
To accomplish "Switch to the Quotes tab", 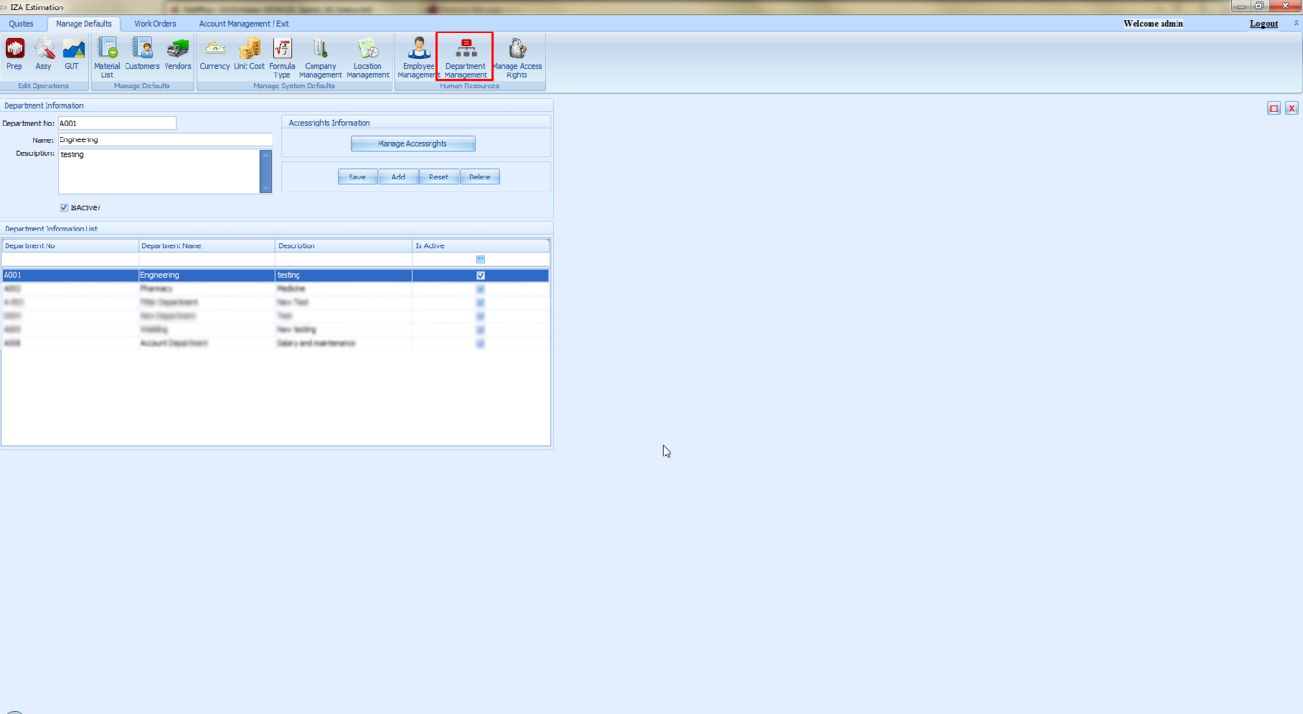I will (x=20, y=24).
